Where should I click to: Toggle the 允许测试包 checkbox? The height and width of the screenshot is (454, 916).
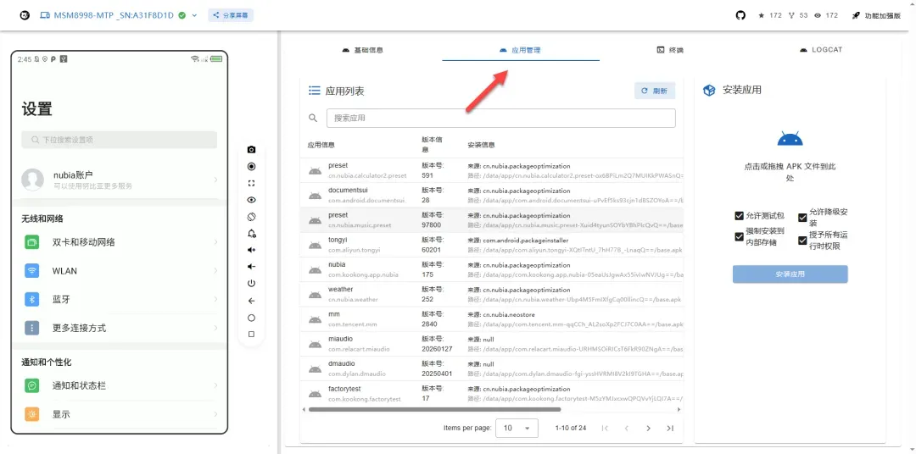pyautogui.click(x=739, y=216)
